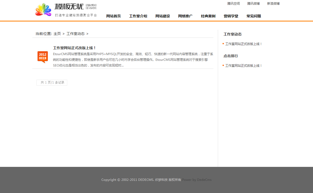Navigate to 营销学堂 menu item
The image size is (313, 193).
click(x=231, y=16)
